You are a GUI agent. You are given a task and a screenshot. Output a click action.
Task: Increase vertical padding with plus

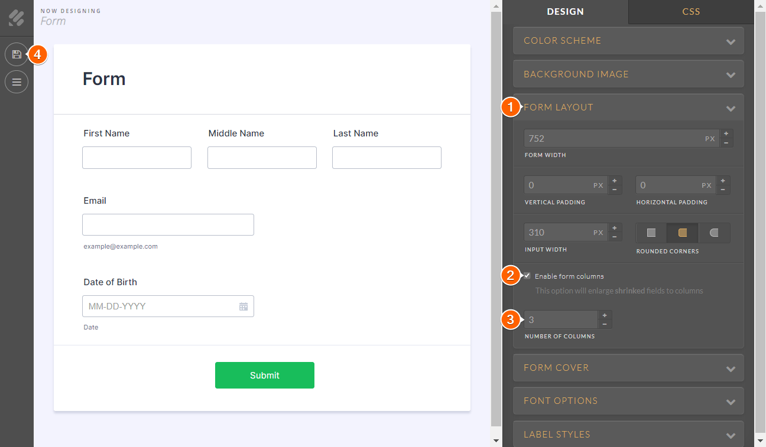pyautogui.click(x=615, y=181)
